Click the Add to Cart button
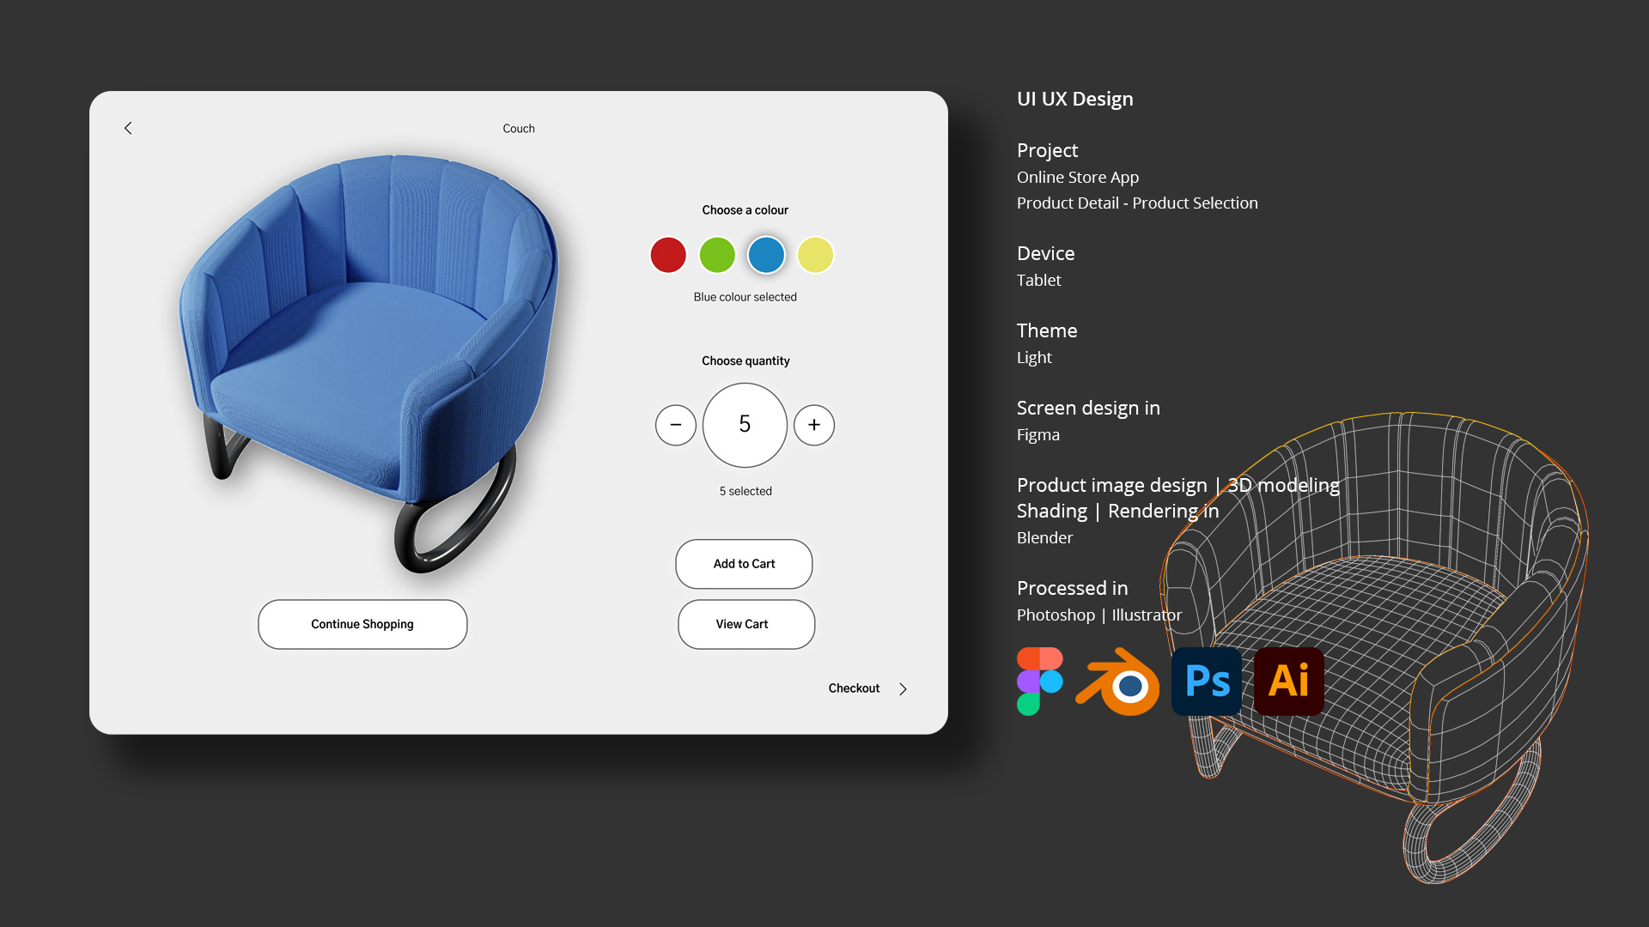This screenshot has height=927, width=1649. pyautogui.click(x=744, y=564)
